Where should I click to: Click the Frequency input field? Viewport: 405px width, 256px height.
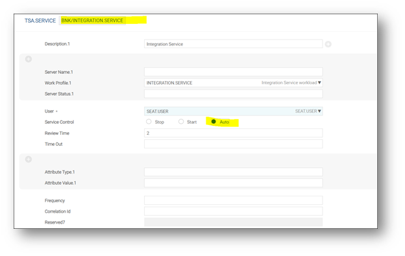(x=233, y=200)
